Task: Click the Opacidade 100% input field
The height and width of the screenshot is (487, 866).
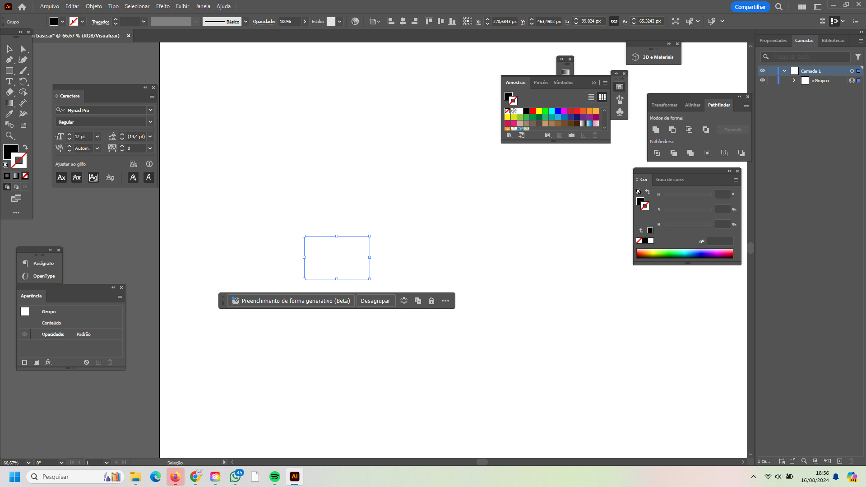Action: 289,22
